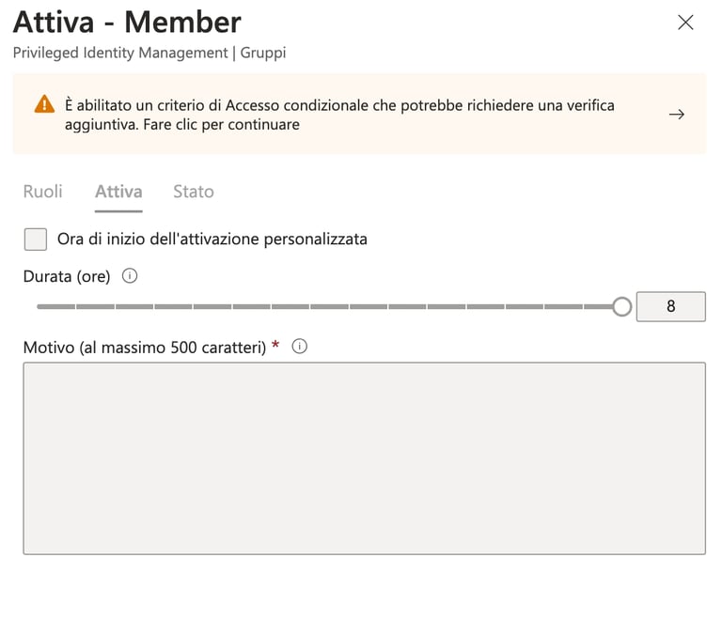Show info tooltip next to Durata (ore)
The height and width of the screenshot is (635, 722).
tap(130, 276)
